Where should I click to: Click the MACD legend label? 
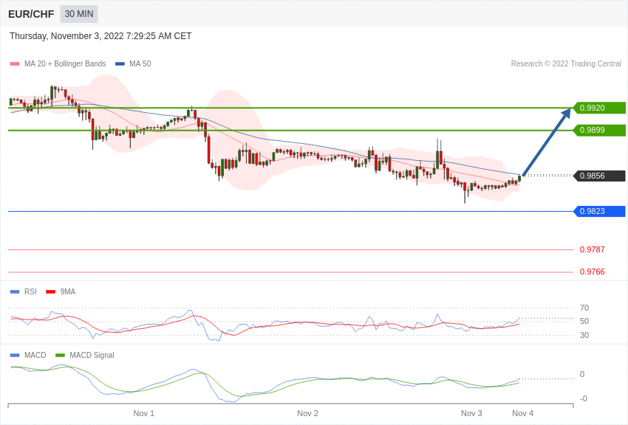(35, 355)
